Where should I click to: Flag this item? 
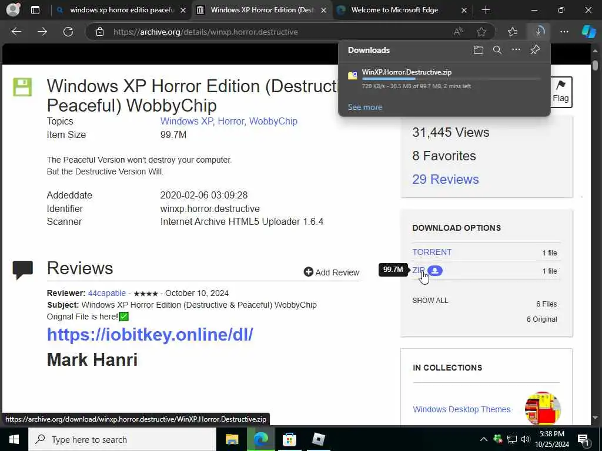coord(560,92)
